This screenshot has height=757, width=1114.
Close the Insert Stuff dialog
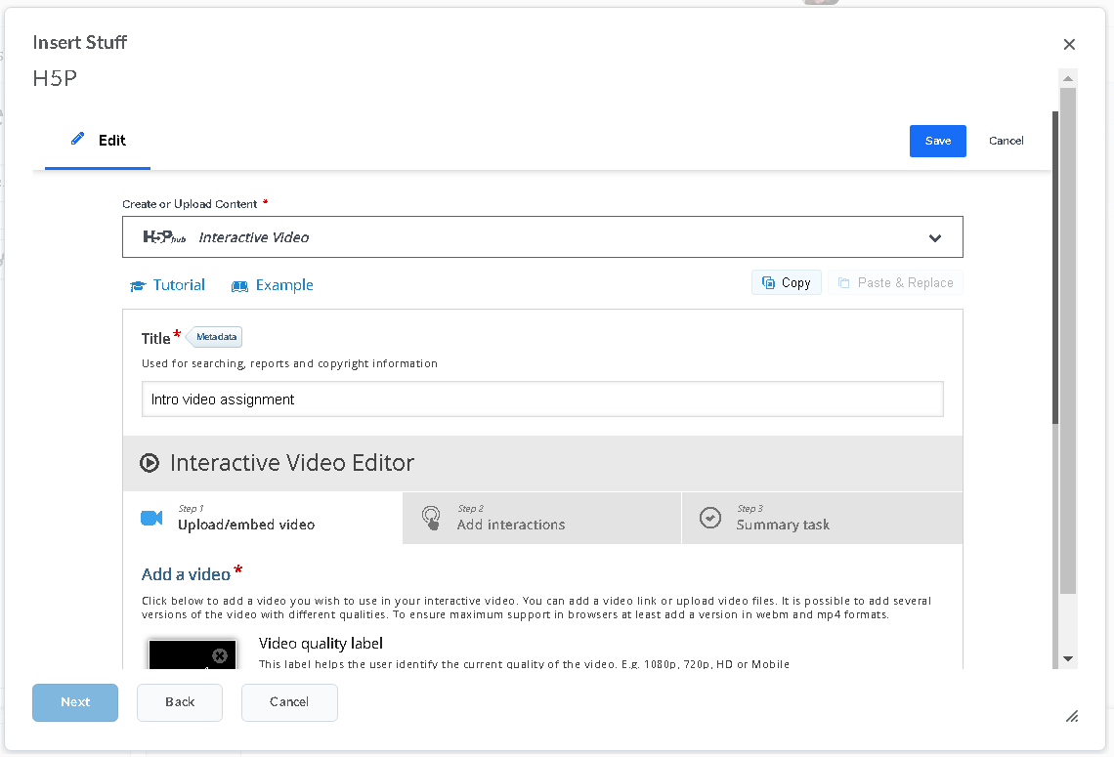pyautogui.click(x=1068, y=44)
